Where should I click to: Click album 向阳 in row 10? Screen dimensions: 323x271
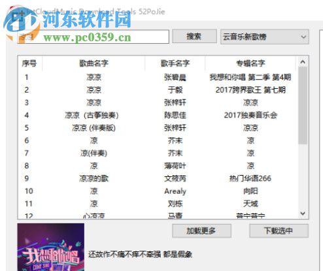click(x=250, y=191)
